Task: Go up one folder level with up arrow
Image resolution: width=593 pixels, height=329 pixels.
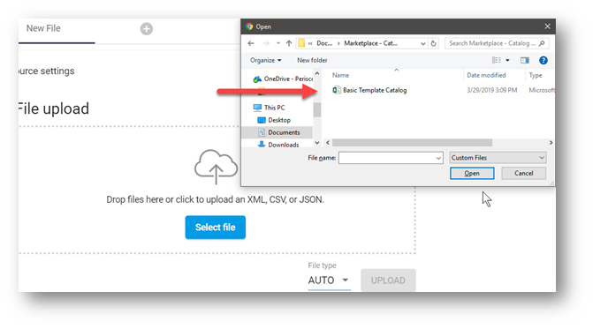Action: click(289, 43)
